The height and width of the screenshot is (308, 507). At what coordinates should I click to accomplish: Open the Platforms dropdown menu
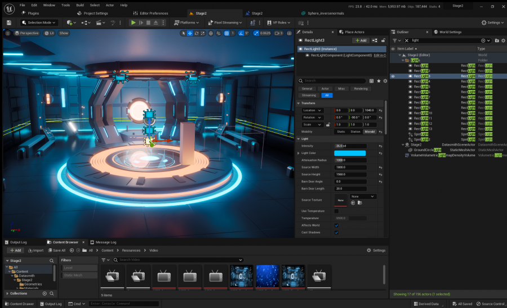click(x=186, y=22)
